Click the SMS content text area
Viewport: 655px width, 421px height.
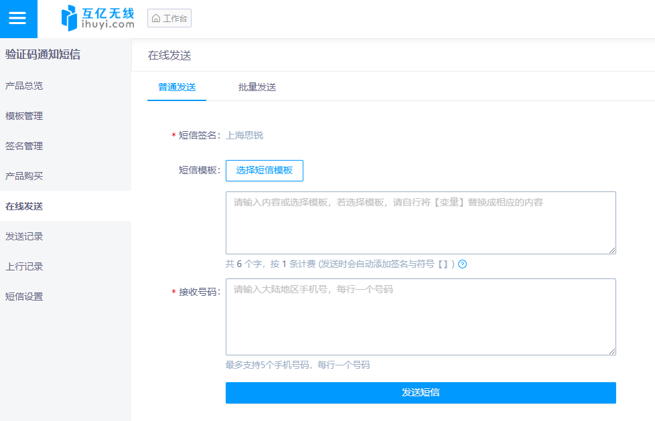tap(421, 223)
